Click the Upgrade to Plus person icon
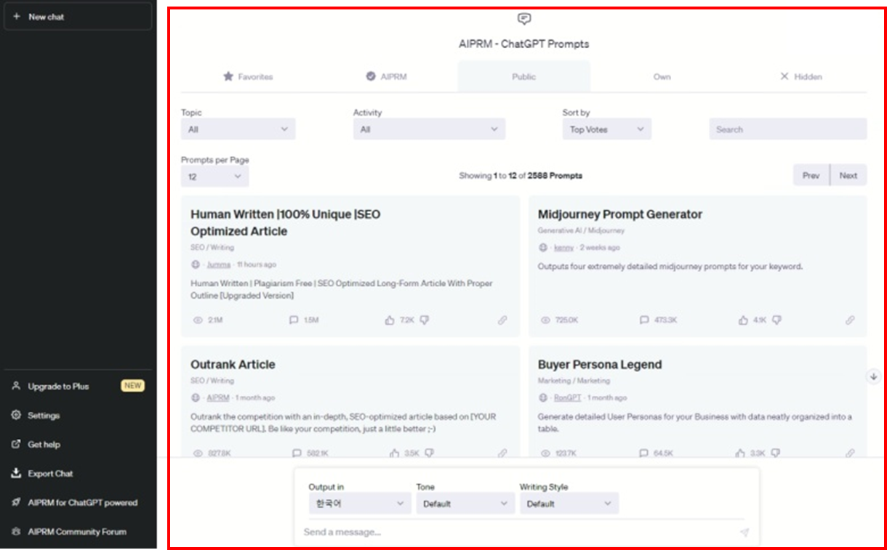887x550 pixels. 16,387
